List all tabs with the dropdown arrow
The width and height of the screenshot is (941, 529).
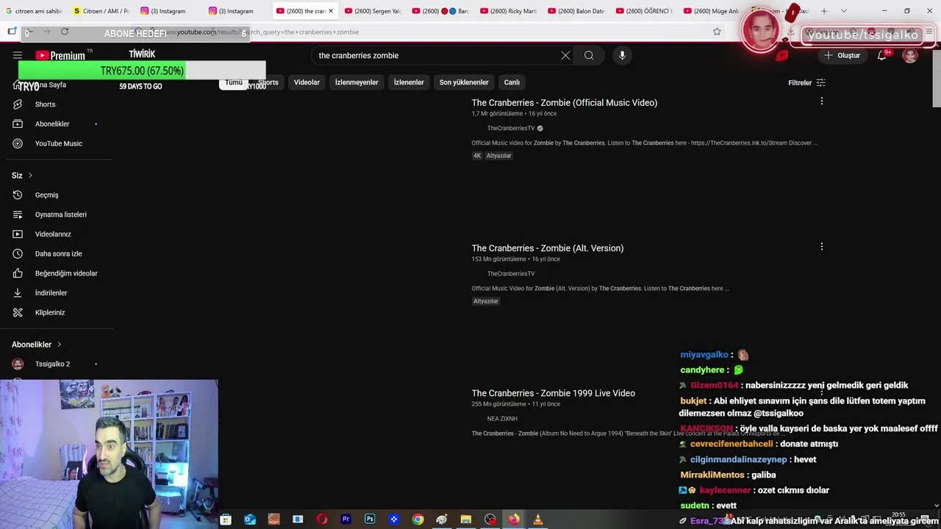[843, 11]
